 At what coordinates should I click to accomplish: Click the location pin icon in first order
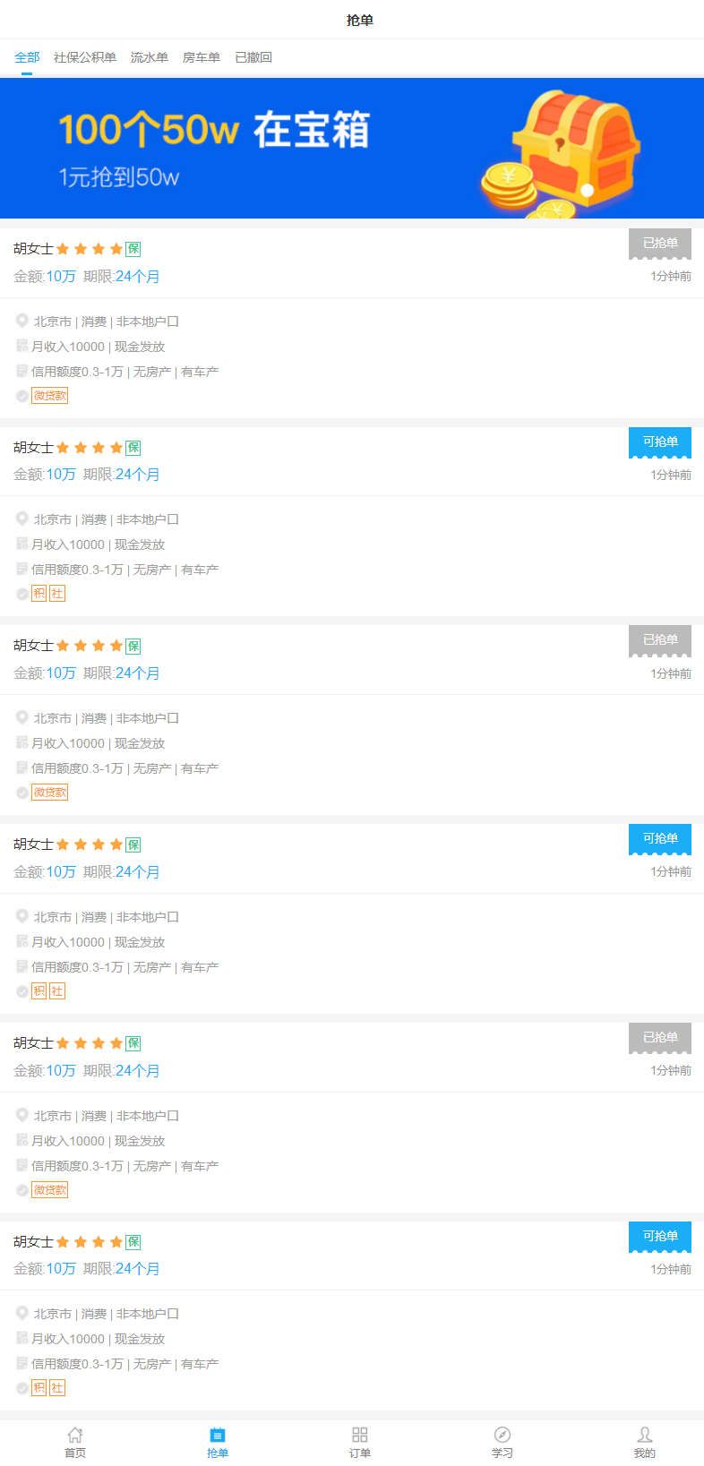[22, 321]
